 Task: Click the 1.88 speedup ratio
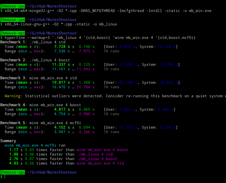click(x=14, y=154)
